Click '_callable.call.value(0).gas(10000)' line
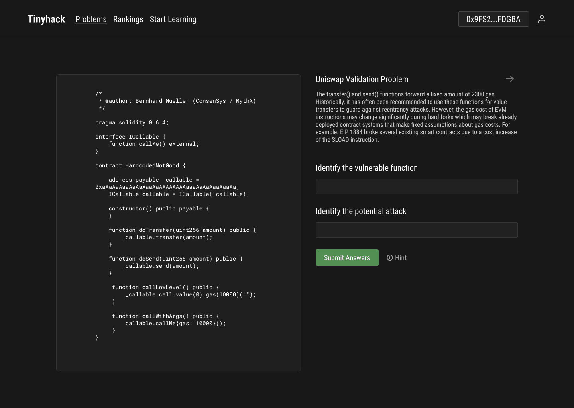Viewport: 574px width, 408px height. click(x=191, y=294)
